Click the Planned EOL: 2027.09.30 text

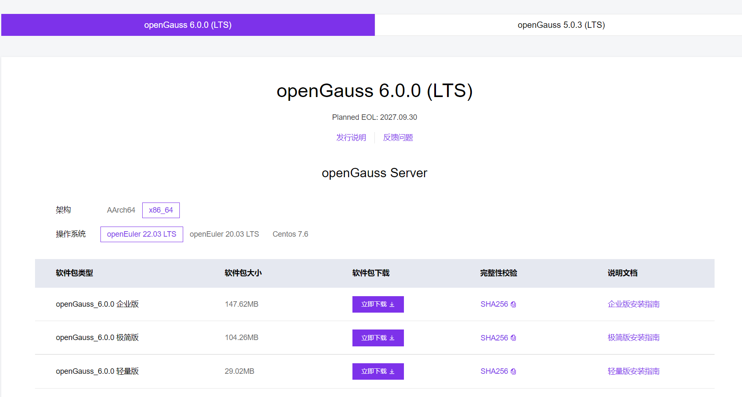374,117
